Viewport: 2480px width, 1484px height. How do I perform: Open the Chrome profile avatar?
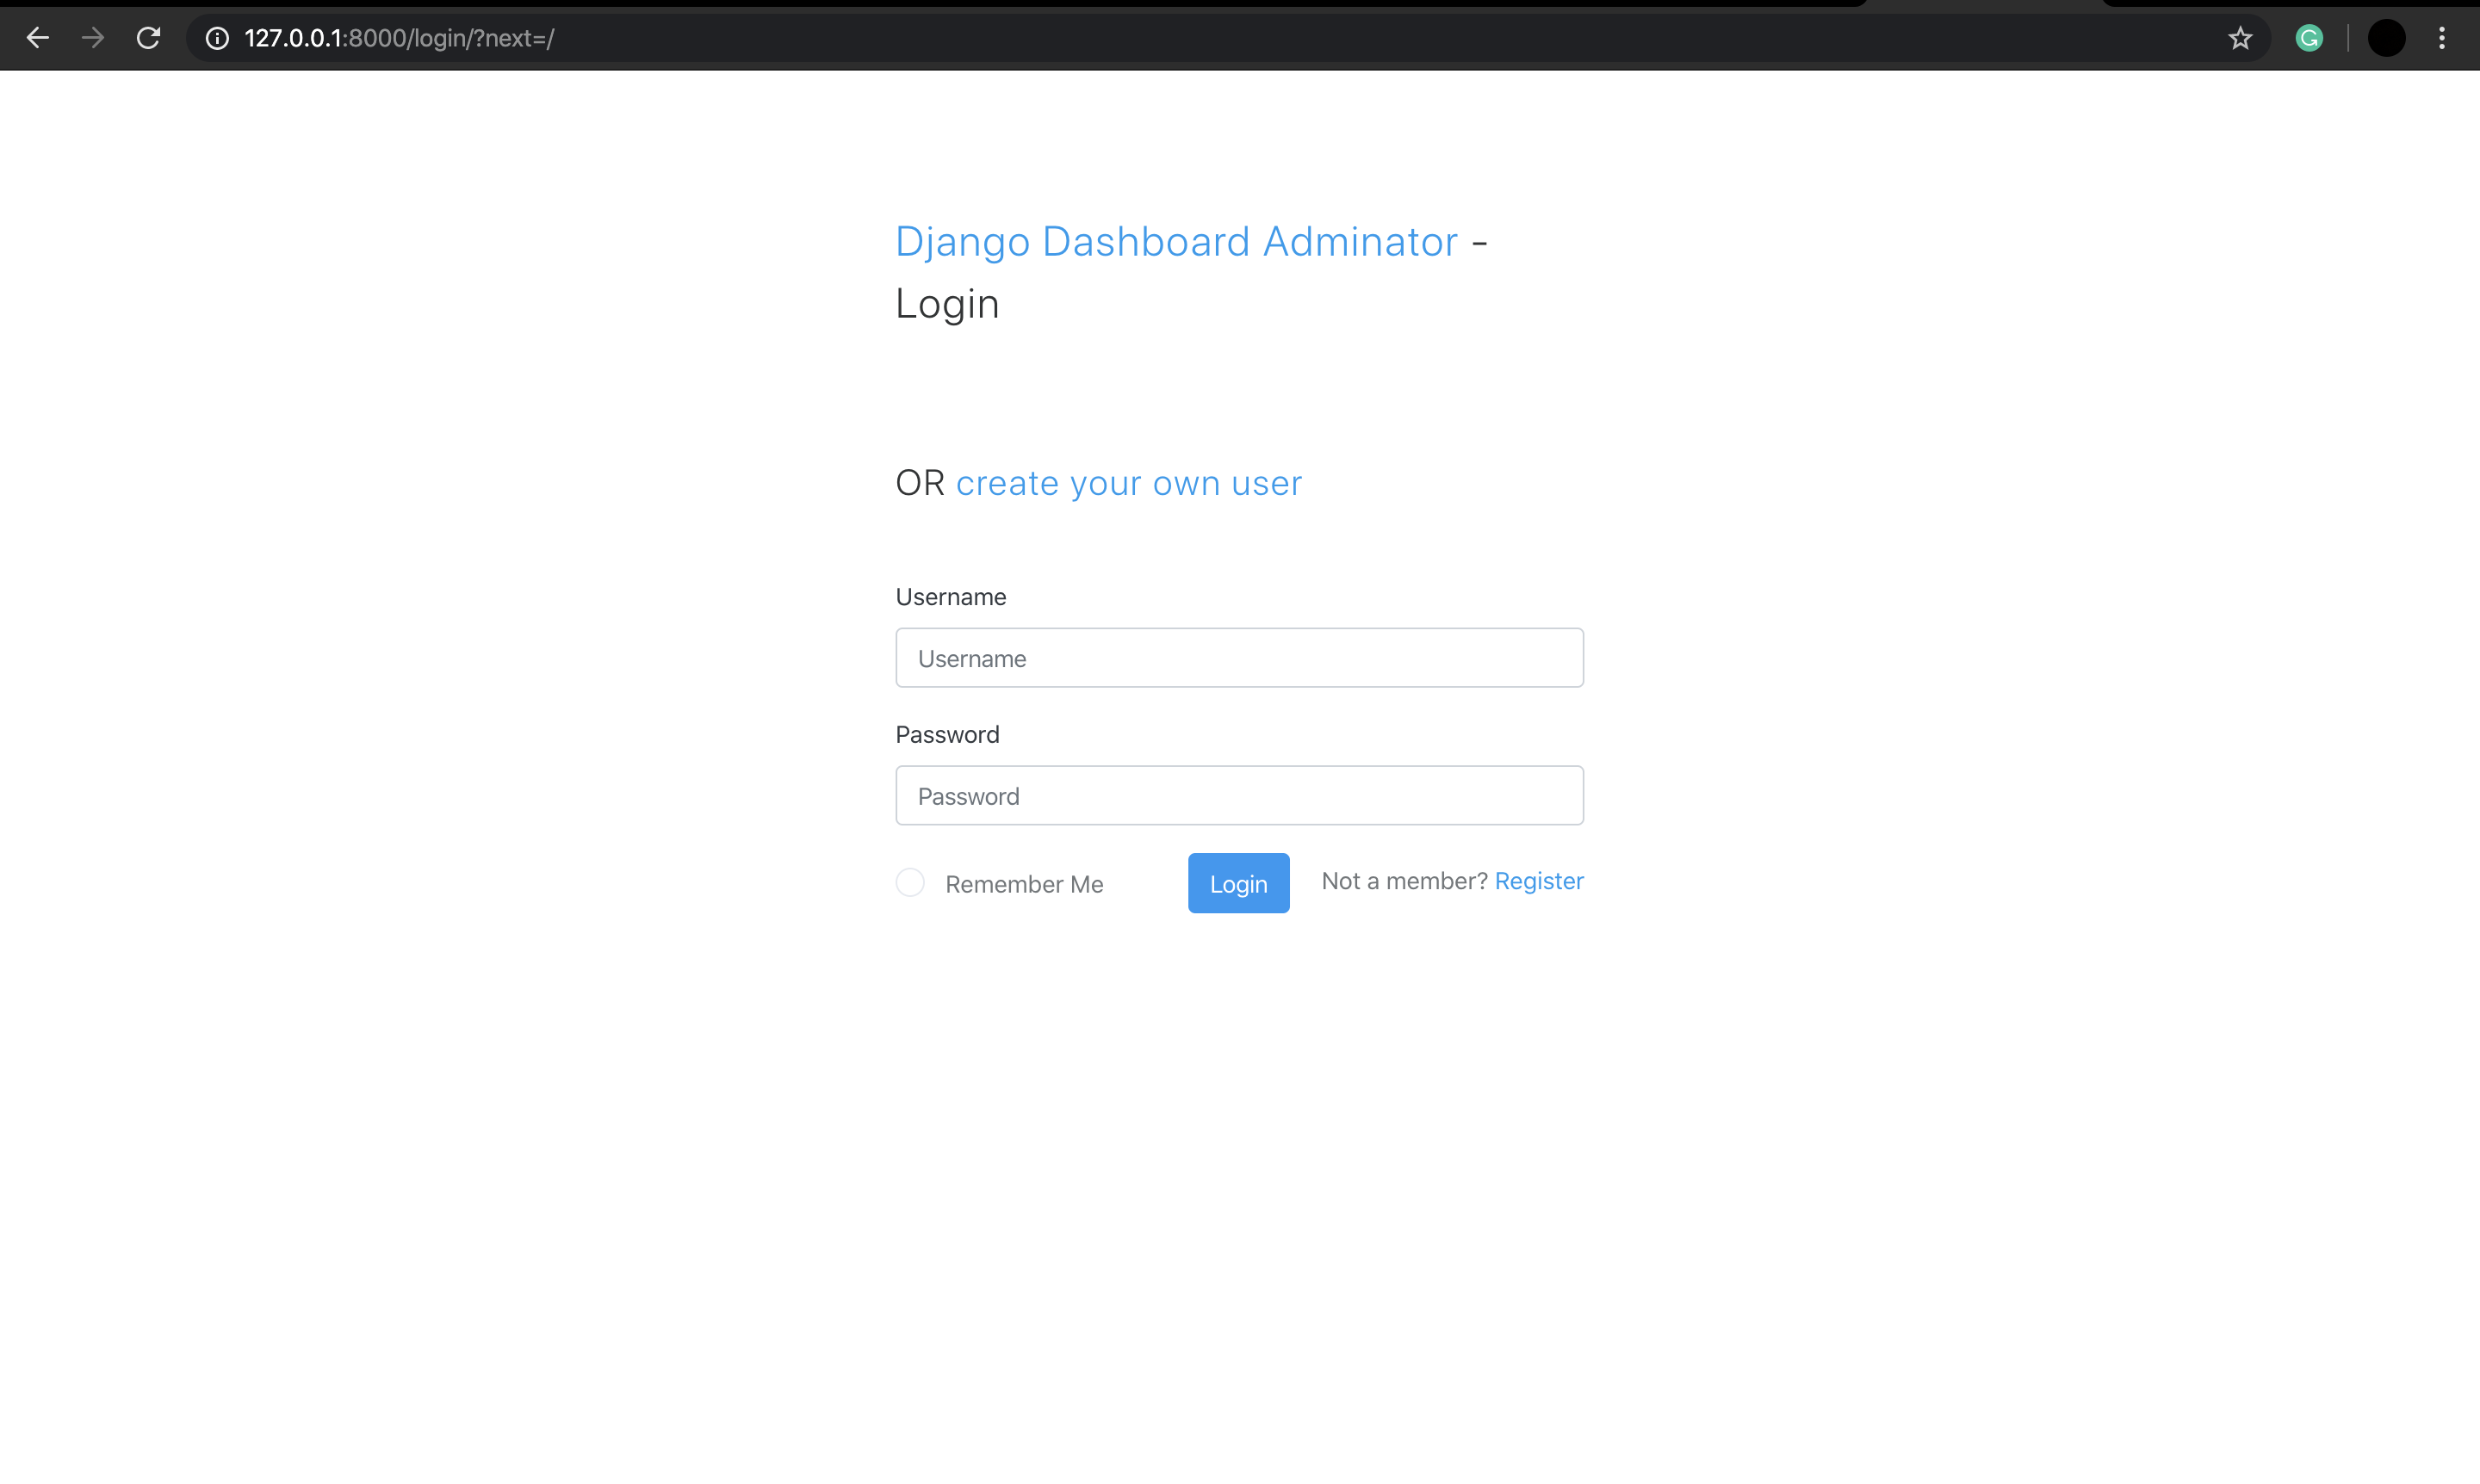click(x=2386, y=38)
